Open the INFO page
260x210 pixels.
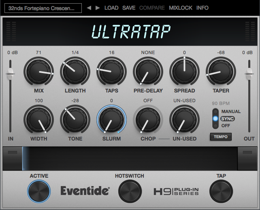202,8
